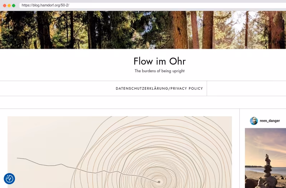The height and width of the screenshot is (188, 286).
Task: Minimize the window using the yellow button
Action: (9, 5)
